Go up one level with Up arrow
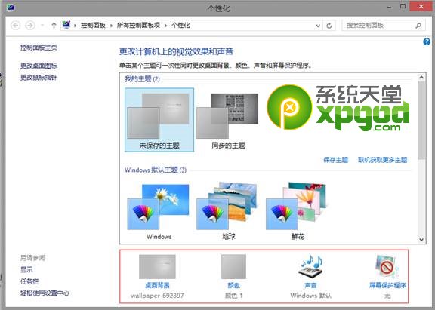 click(x=54, y=26)
